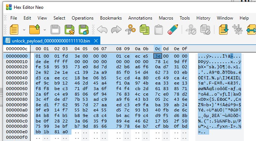Screen dimensions: 256x141
Task: Open the Annotations menu
Action: point(140,18)
